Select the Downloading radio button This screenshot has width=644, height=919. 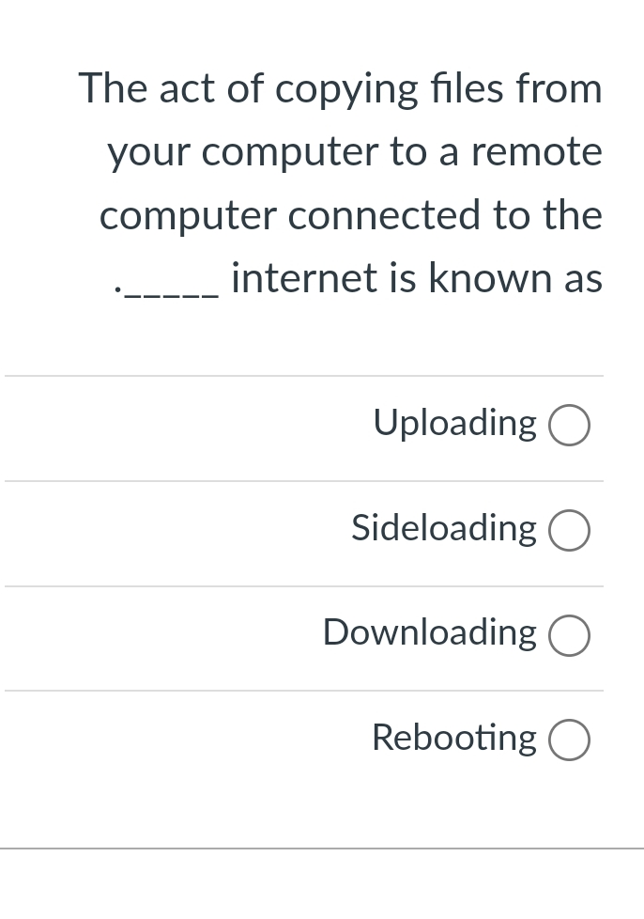569,635
